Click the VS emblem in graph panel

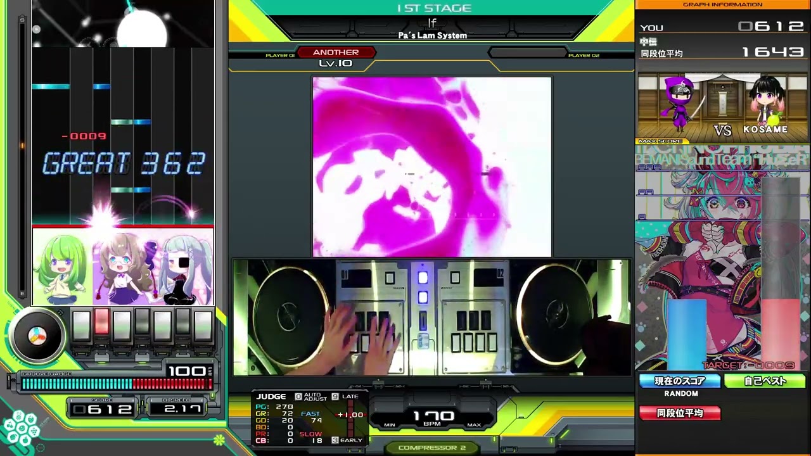coord(722,130)
